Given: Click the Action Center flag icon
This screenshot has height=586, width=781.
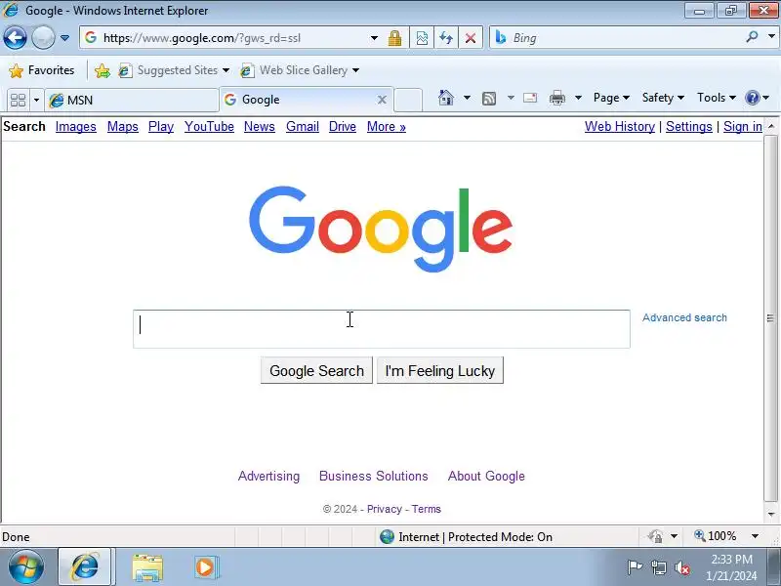Looking at the screenshot, I should click(634, 567).
